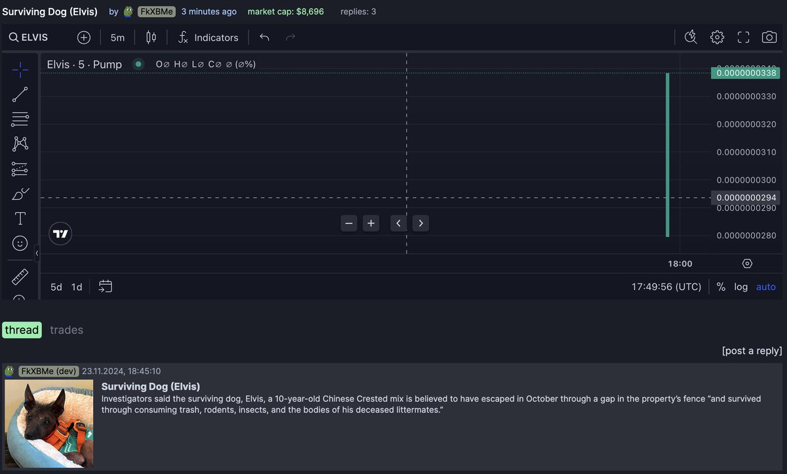The width and height of the screenshot is (787, 474).
Task: Toggle log scale mode
Action: tap(741, 287)
